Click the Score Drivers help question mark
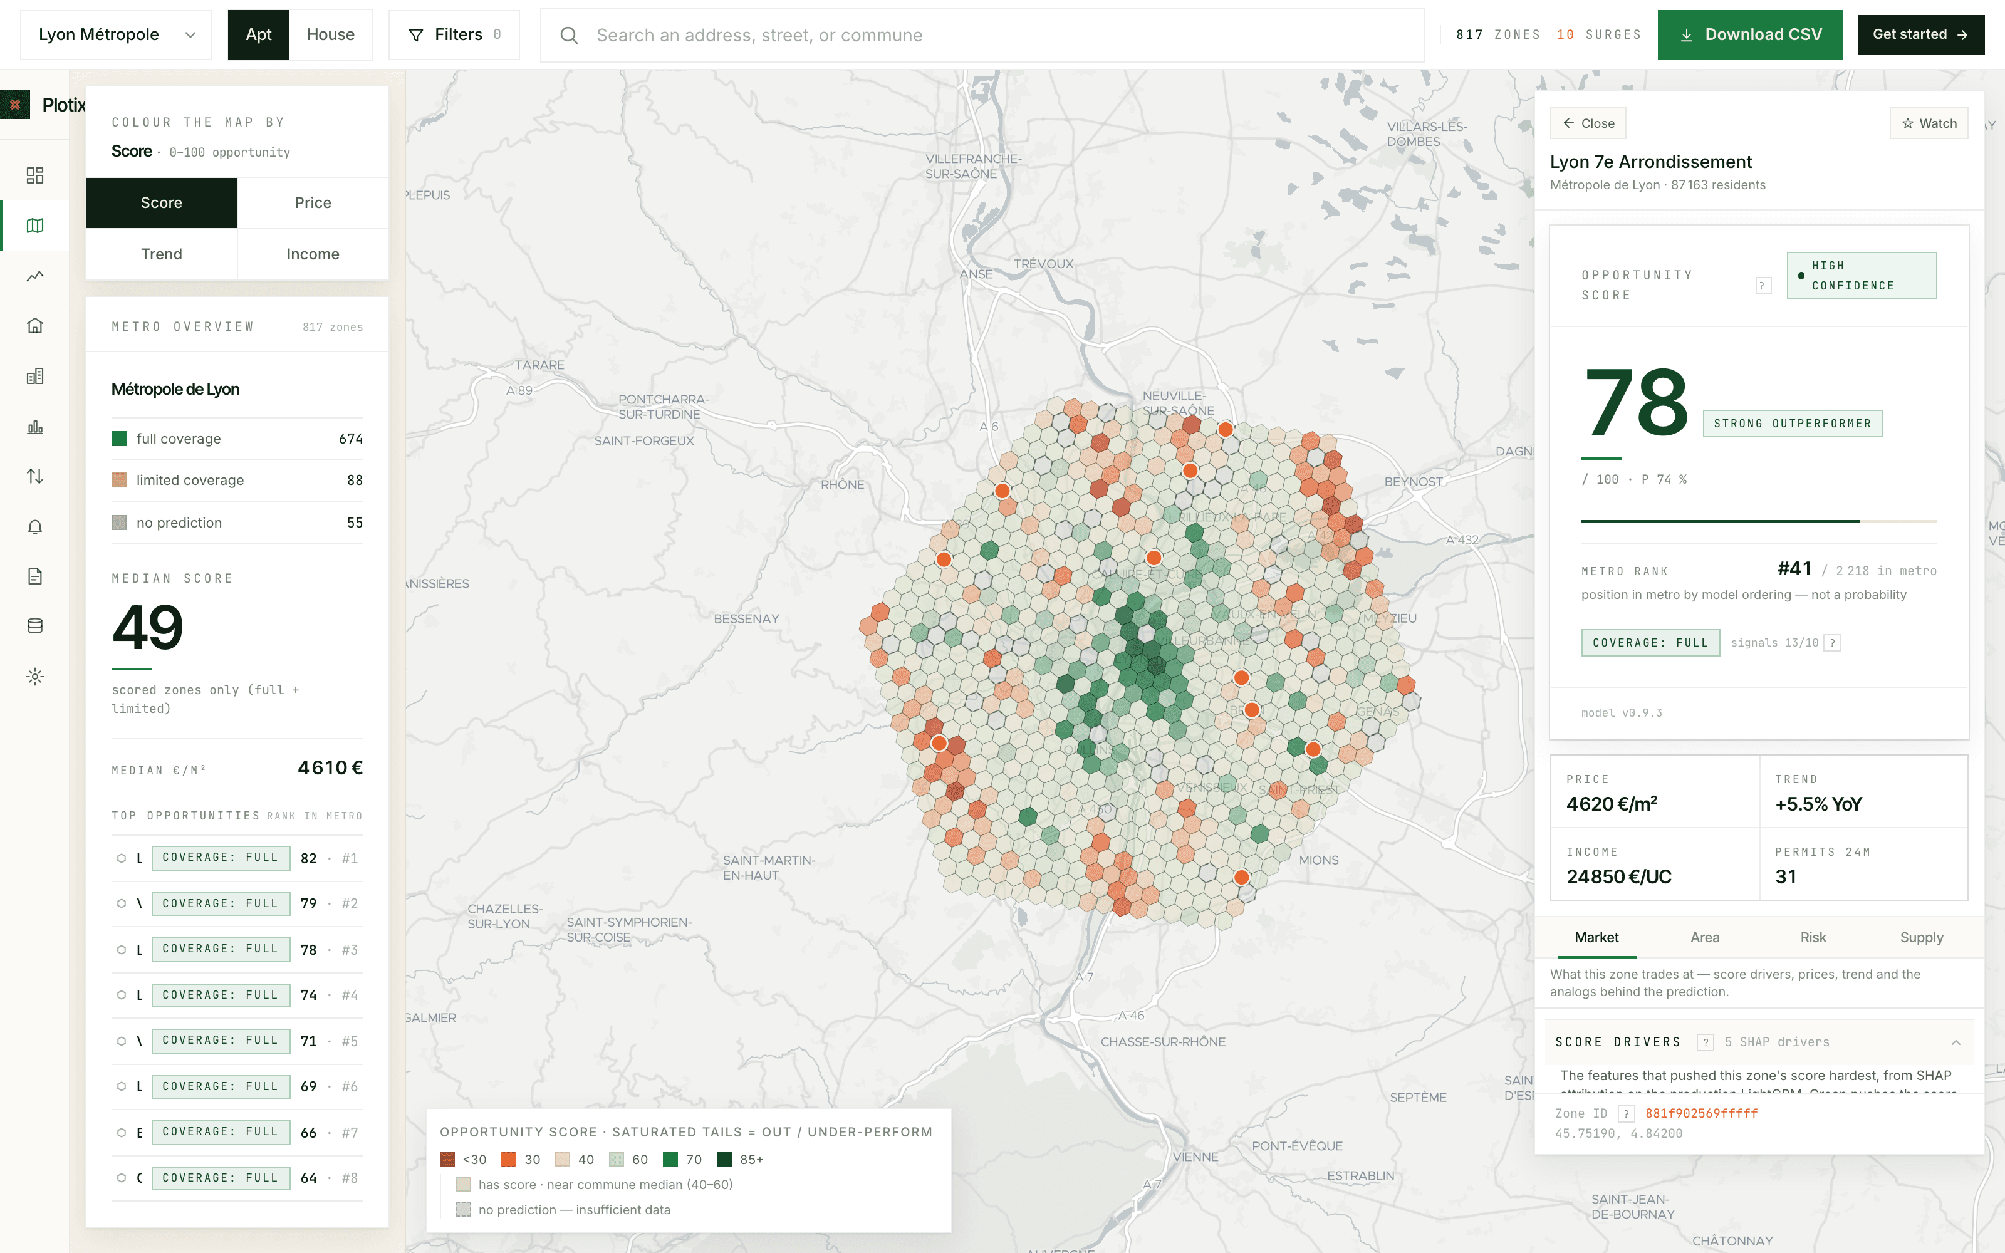Screen dimensions: 2005x1253 pos(1705,1042)
